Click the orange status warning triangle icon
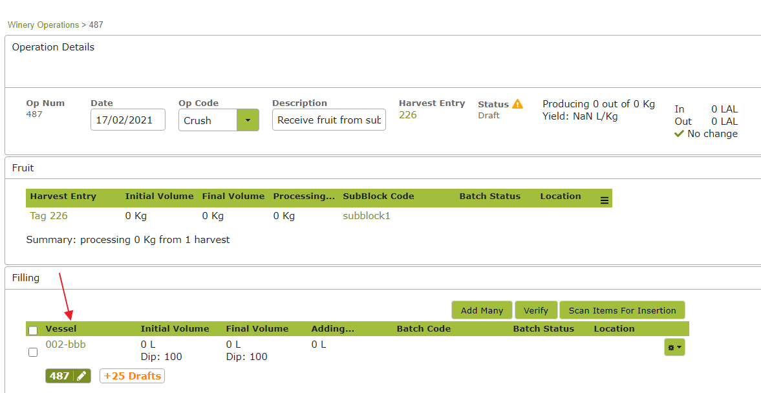761x393 pixels. pos(517,104)
